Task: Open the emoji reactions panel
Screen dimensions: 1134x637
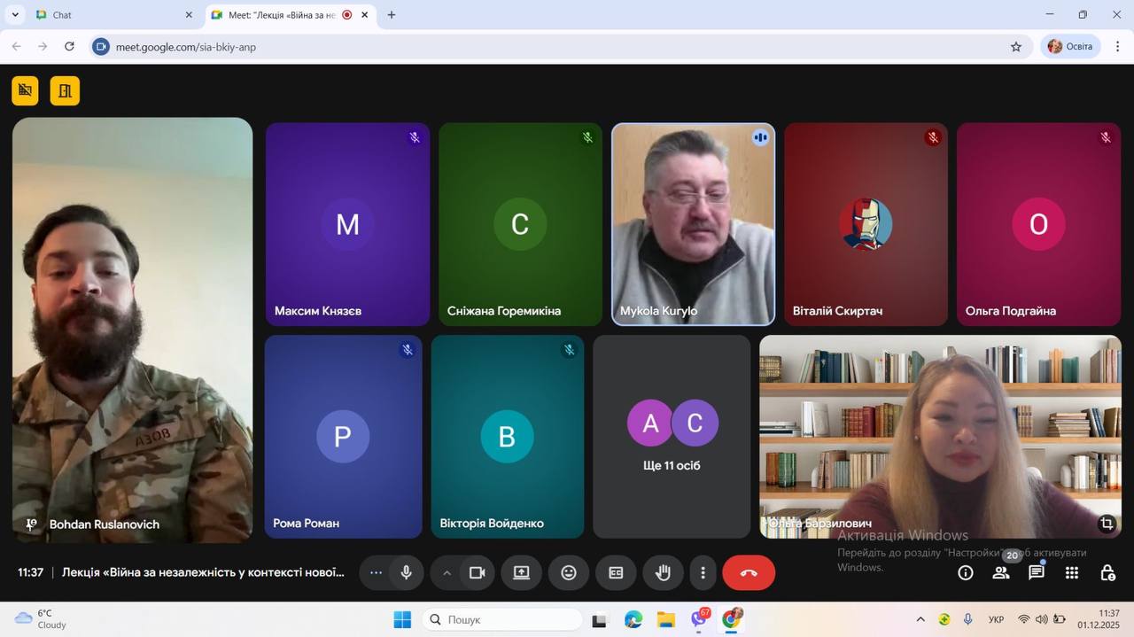Action: pos(569,573)
